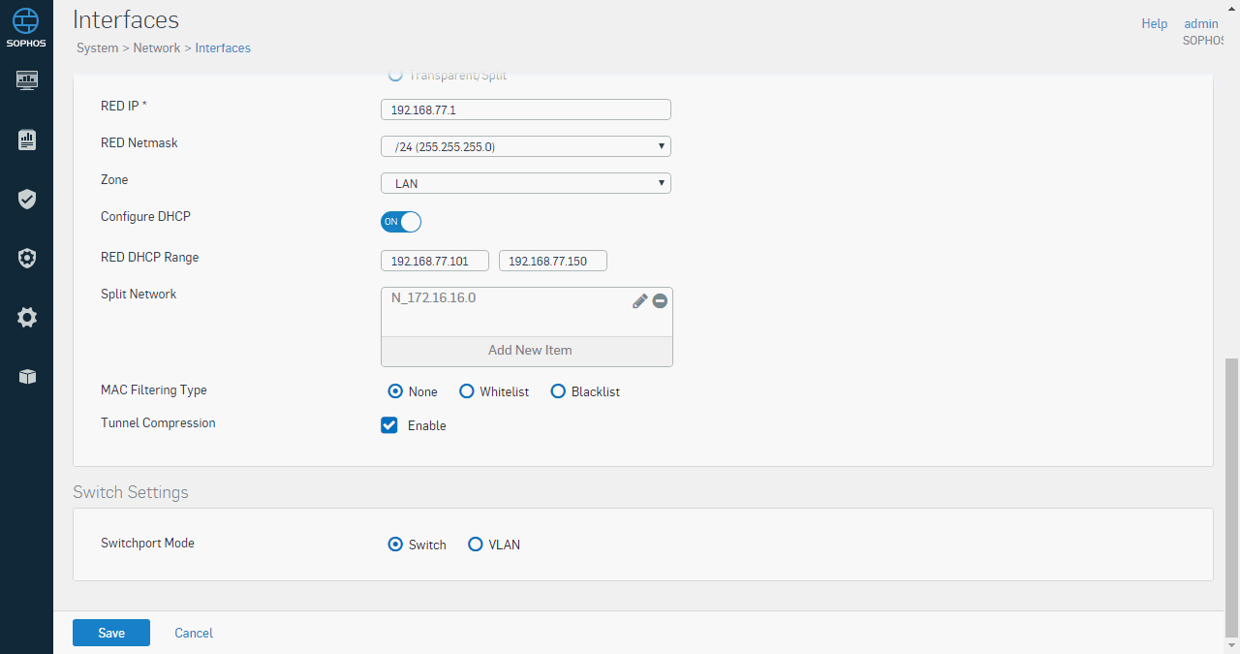Open the admin user menu
The width and height of the screenshot is (1240, 654).
(x=1201, y=24)
